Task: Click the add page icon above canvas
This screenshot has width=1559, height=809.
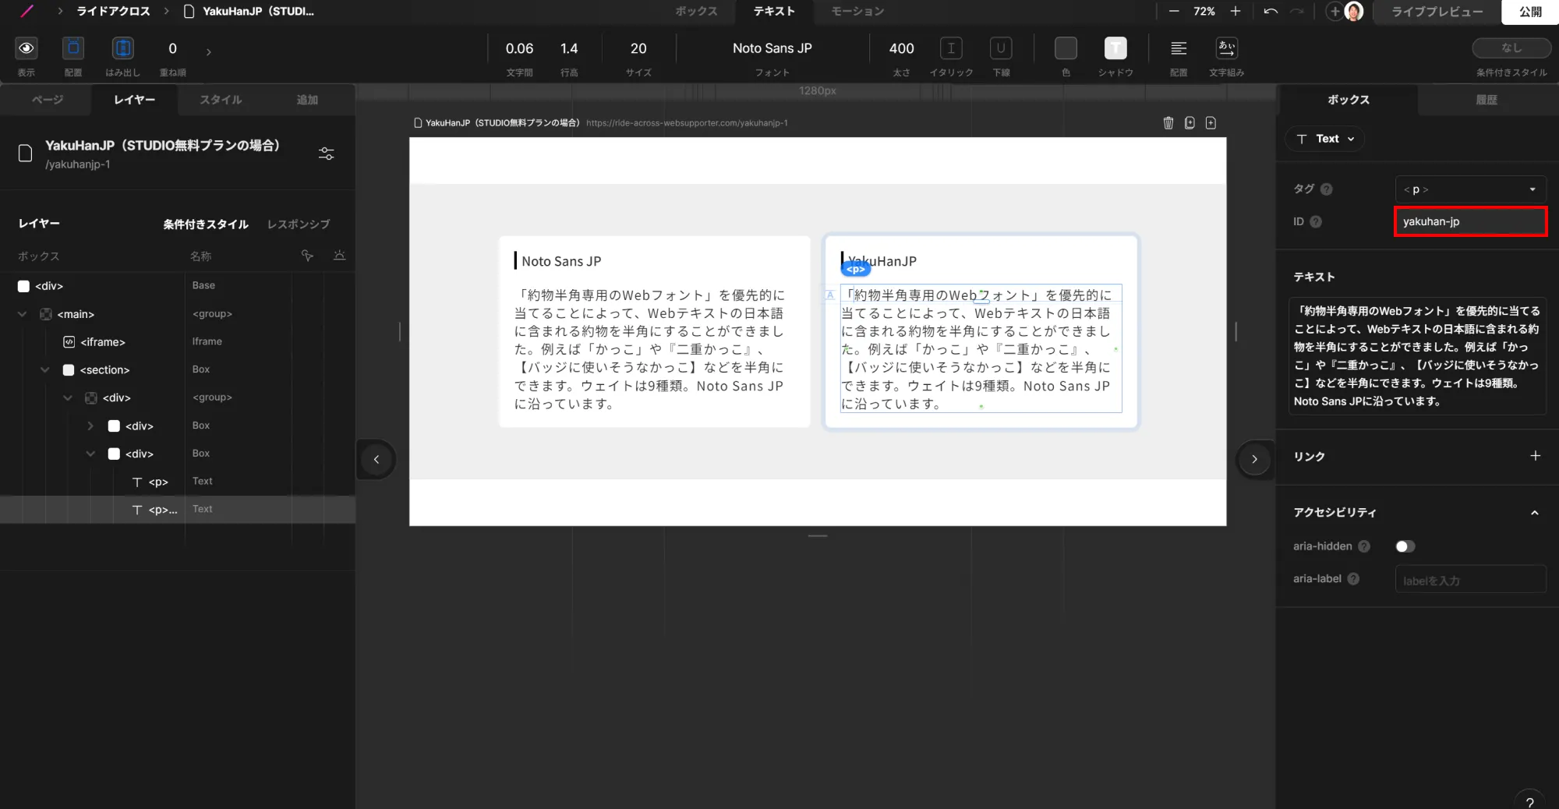Action: pyautogui.click(x=1211, y=123)
